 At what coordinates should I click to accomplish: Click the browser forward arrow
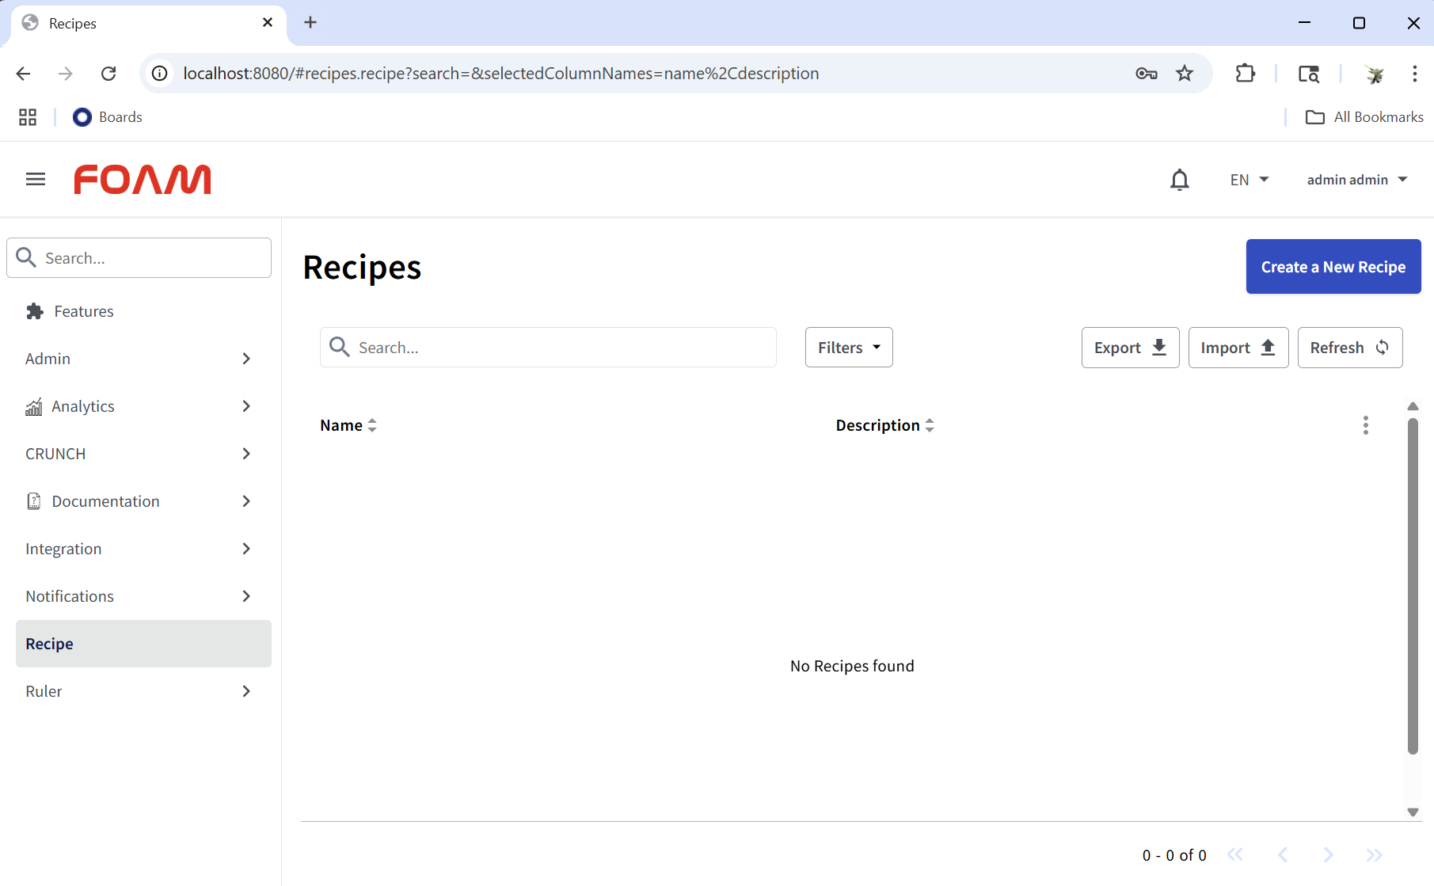pyautogui.click(x=66, y=74)
